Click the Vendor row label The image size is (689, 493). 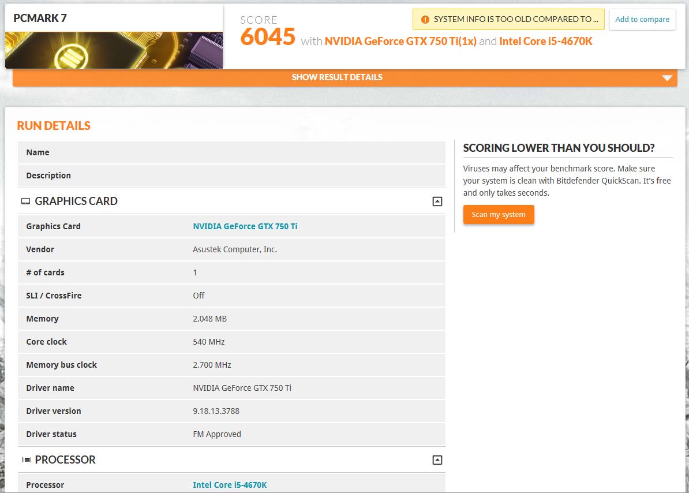[40, 249]
